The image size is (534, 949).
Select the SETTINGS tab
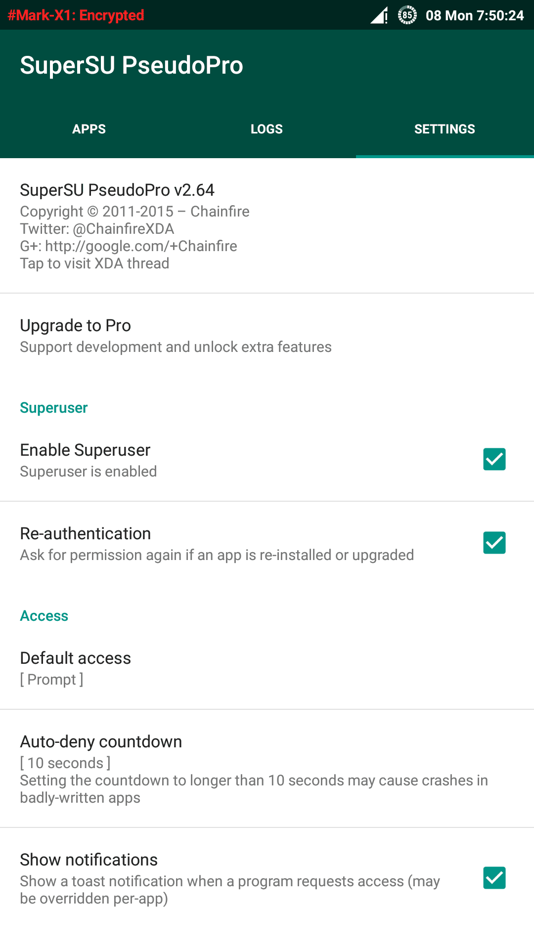click(445, 129)
